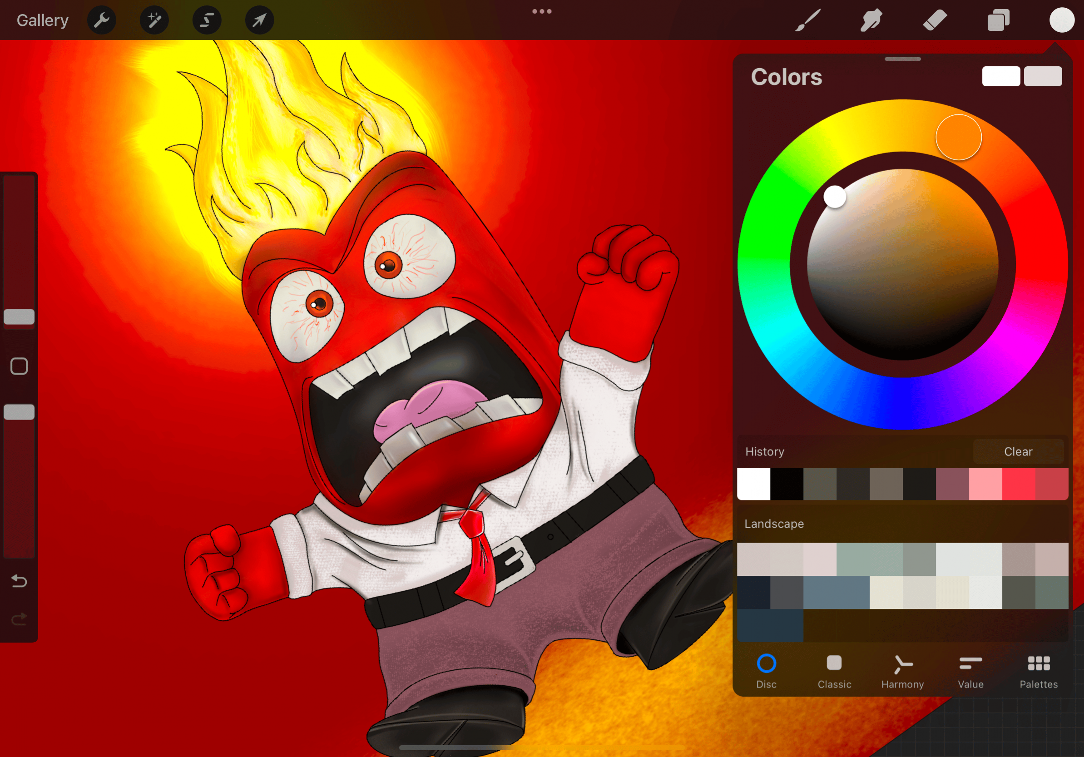Viewport: 1084px width, 757px height.
Task: Adjust the brush size slider handle
Action: pos(19,317)
